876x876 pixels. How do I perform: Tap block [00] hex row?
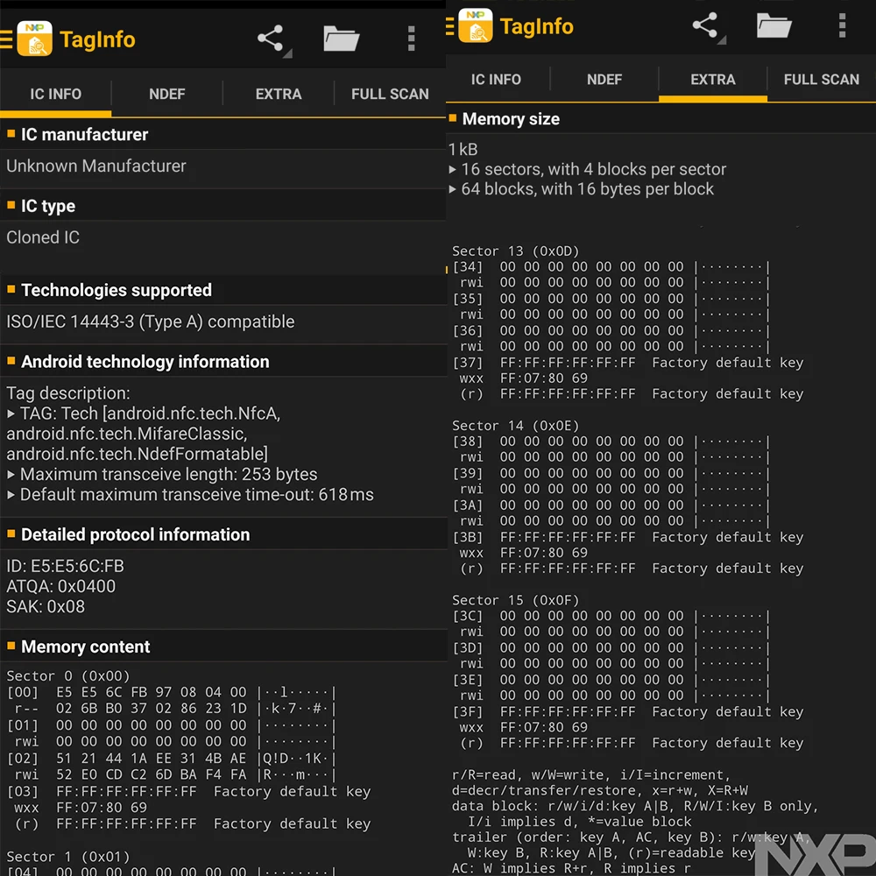171,692
